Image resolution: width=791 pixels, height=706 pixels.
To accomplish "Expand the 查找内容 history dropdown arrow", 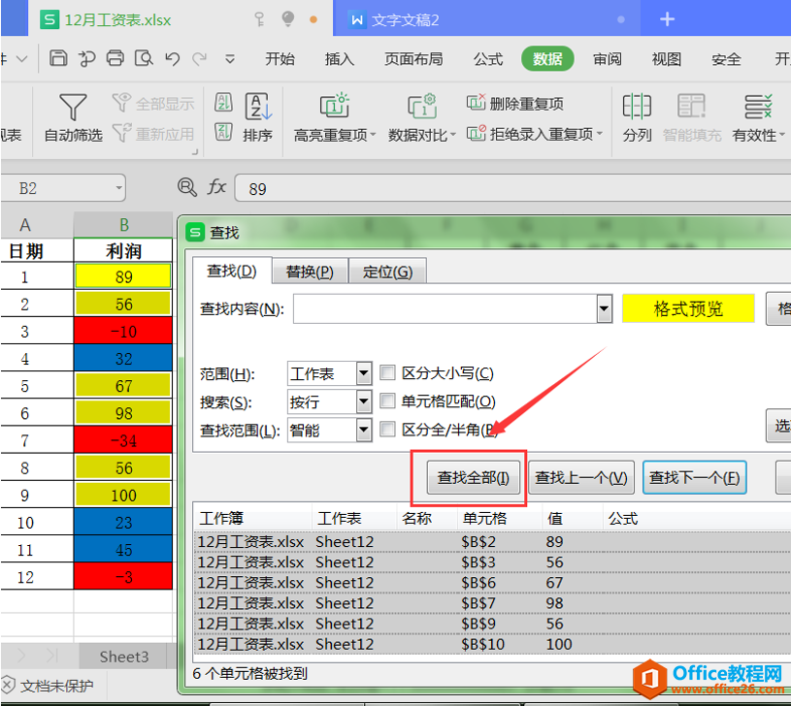I will coord(604,307).
